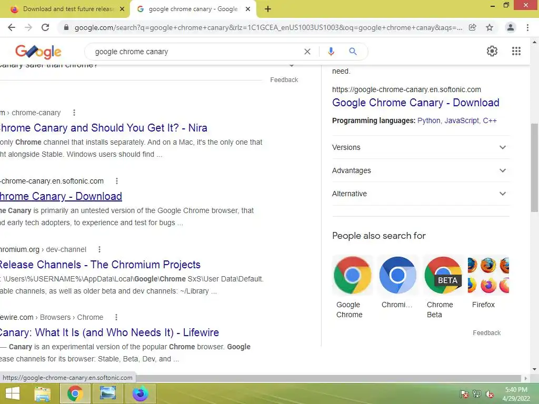
Task: Click the scroll-down arrow of the vertical scrollbar
Action: click(534, 369)
